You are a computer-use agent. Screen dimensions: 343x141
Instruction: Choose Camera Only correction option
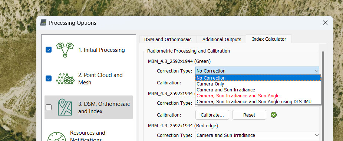tap(258, 84)
